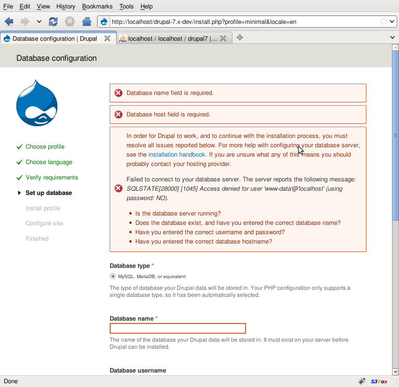This screenshot has height=387, width=399.
Task: Click the Choose language step
Action: point(49,162)
